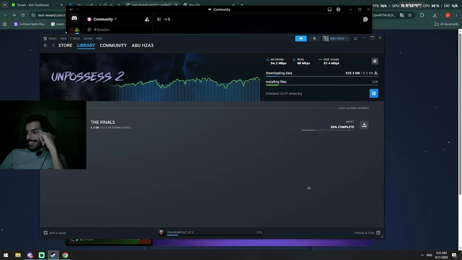Open Fortzone Battle Royale bookmark
462x260 pixels.
30,24
